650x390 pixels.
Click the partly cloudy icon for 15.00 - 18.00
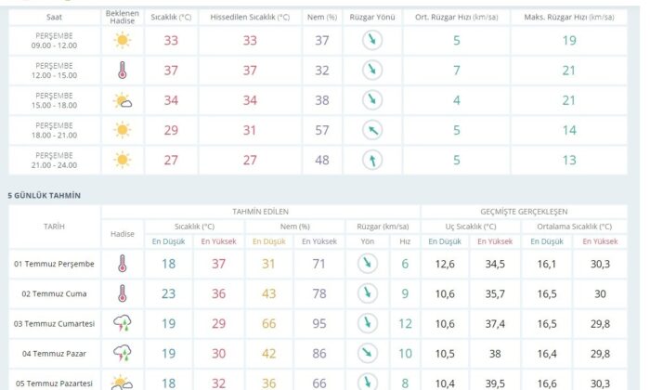coord(123,100)
